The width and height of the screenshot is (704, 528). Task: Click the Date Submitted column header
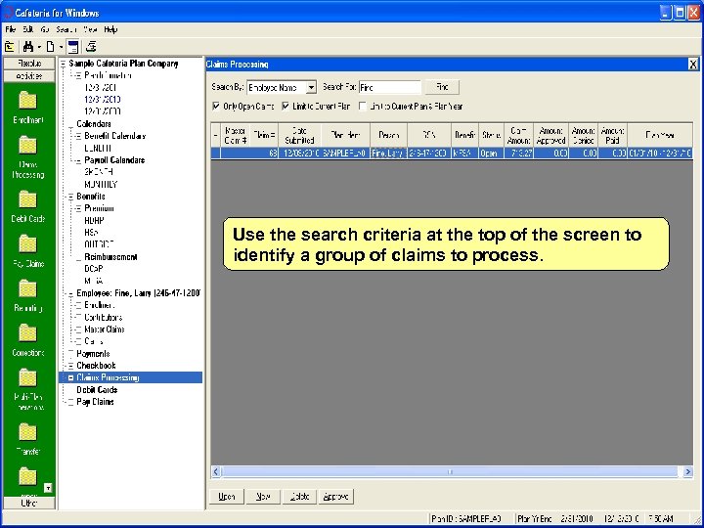click(299, 135)
